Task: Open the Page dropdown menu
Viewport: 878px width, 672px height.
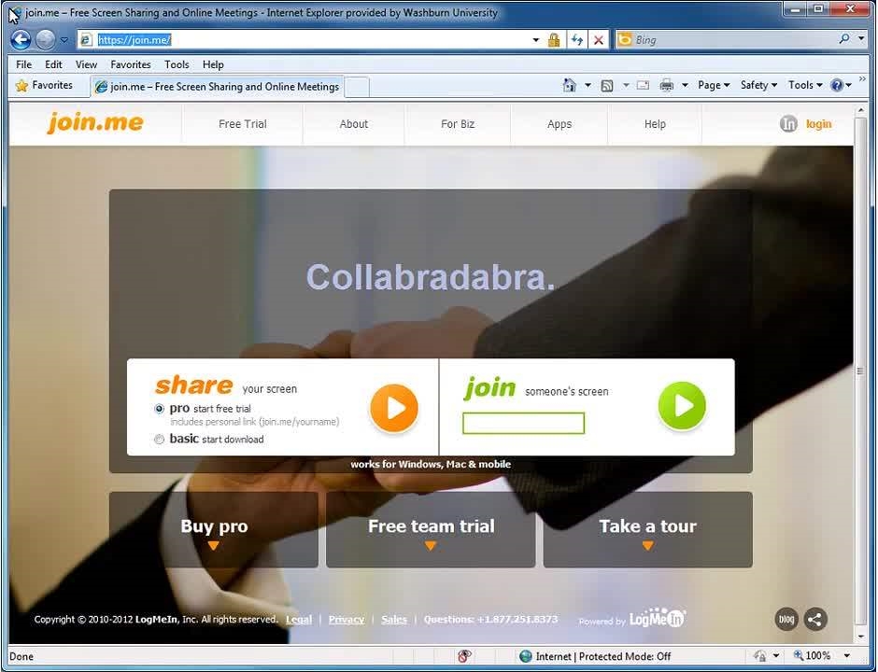Action: tap(714, 85)
